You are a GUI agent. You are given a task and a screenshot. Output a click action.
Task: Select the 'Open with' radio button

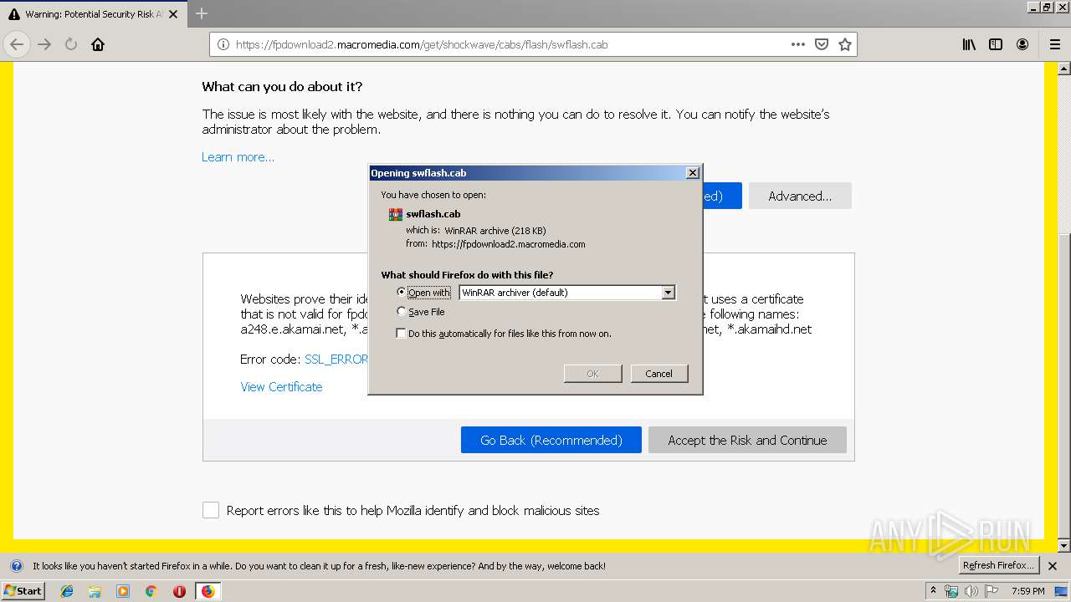coord(402,292)
